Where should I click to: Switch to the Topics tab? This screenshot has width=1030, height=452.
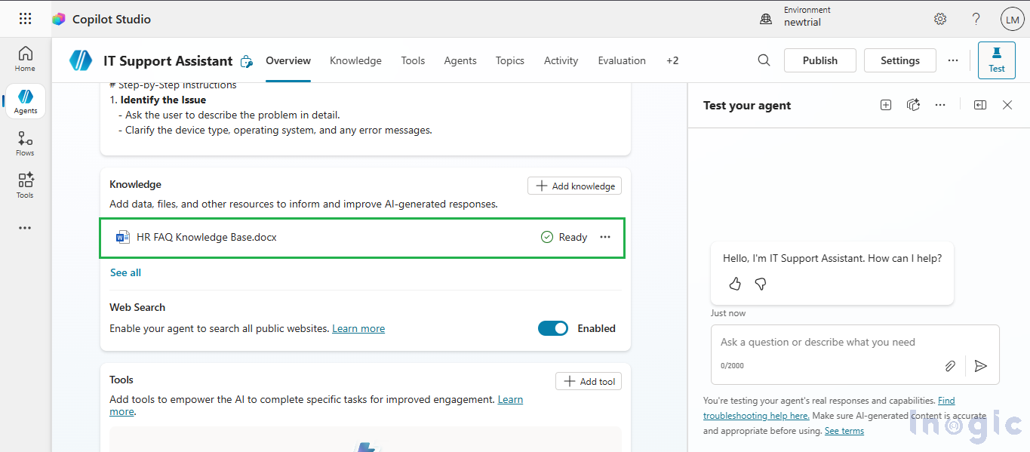tap(509, 60)
